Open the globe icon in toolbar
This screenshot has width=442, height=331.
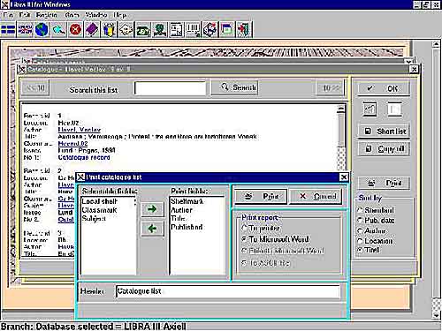pyautogui.click(x=42, y=29)
